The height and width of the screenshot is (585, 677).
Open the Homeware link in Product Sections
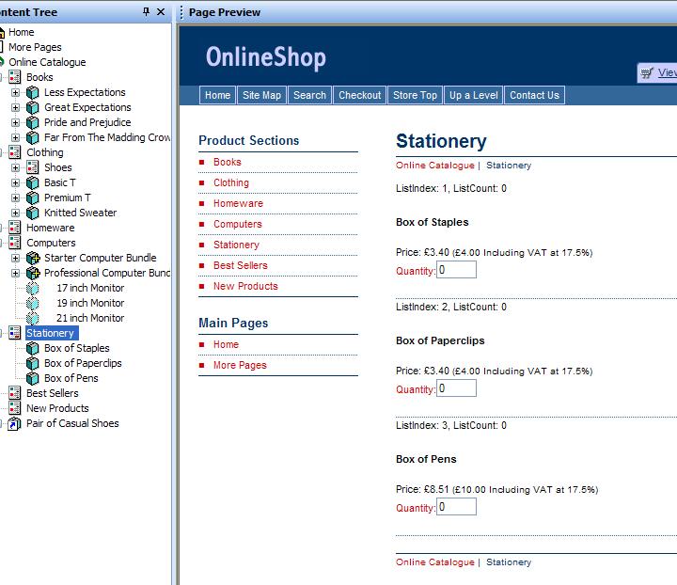[238, 203]
